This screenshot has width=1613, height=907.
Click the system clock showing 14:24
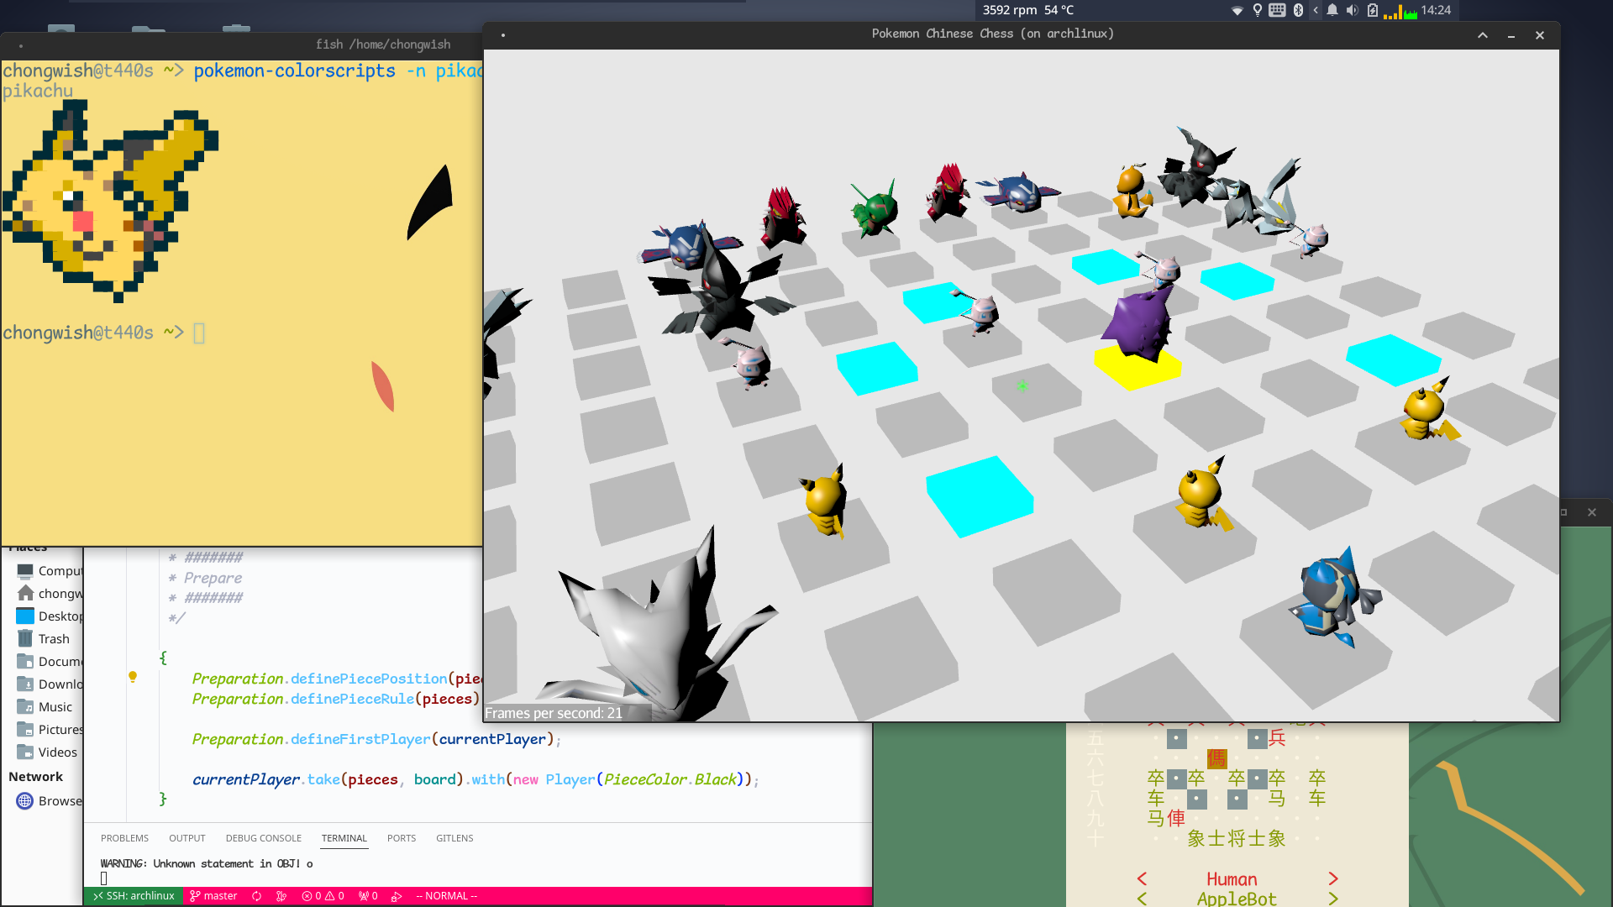[x=1436, y=10]
